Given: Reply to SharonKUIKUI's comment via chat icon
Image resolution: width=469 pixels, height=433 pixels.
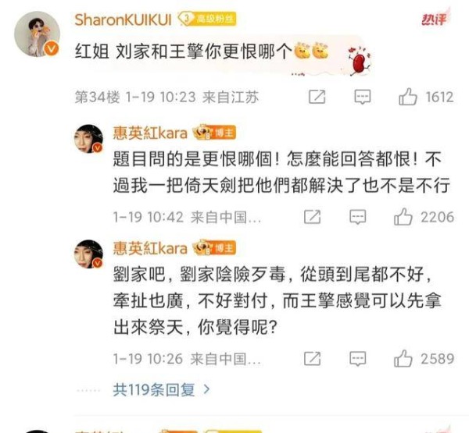Looking at the screenshot, I should (363, 97).
